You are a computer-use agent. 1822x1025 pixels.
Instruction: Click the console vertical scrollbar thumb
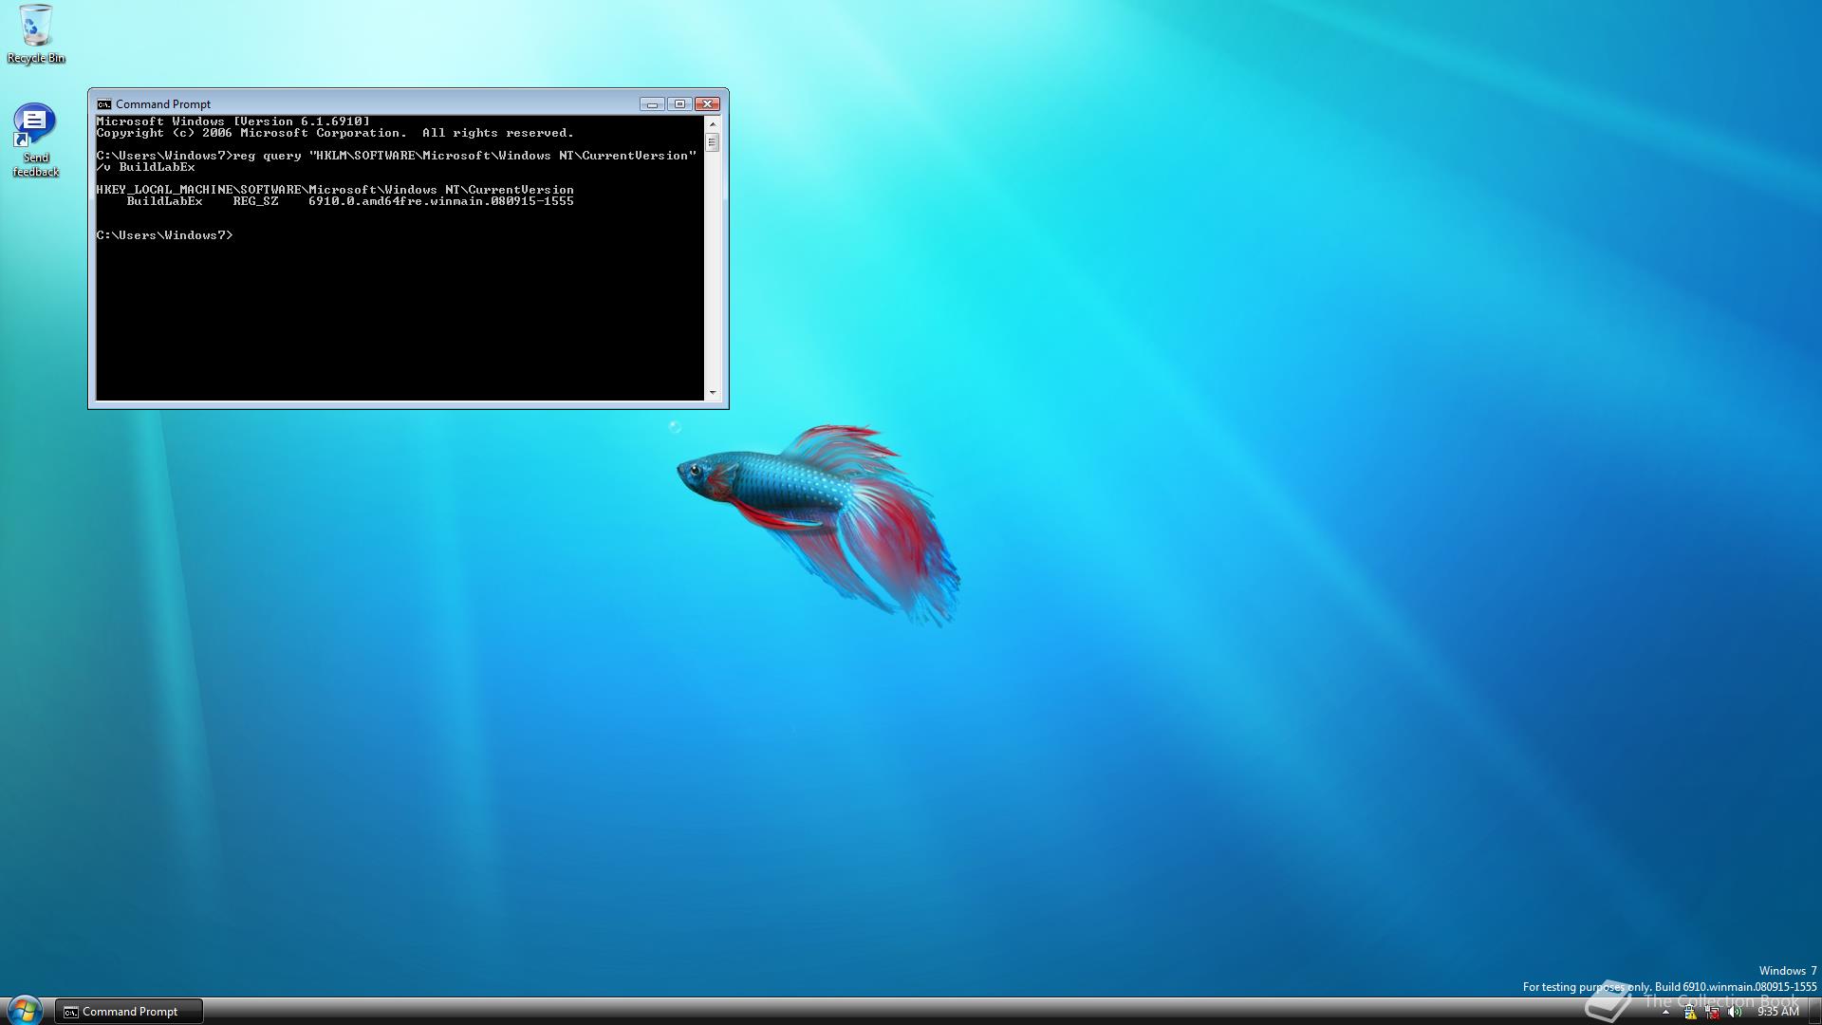tap(713, 142)
